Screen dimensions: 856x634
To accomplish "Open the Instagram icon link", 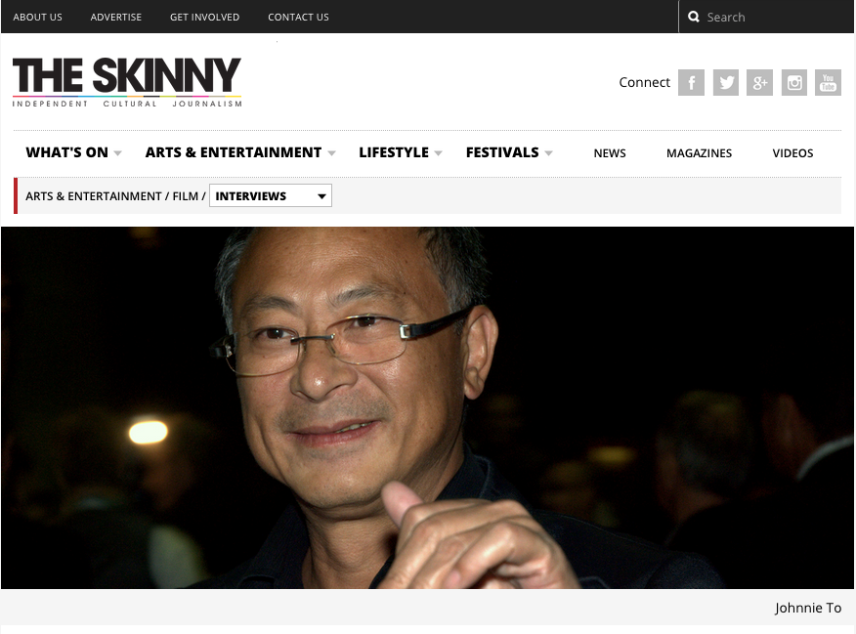I will [793, 82].
